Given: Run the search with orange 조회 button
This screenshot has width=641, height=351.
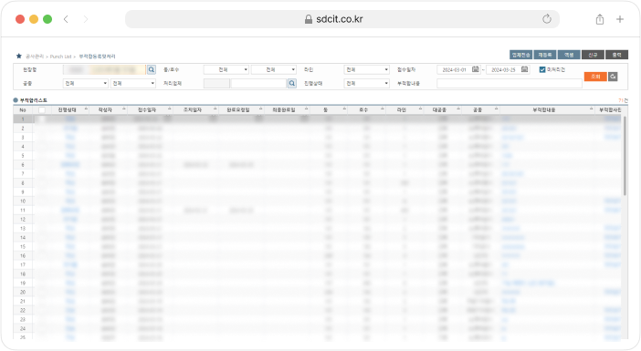Looking at the screenshot, I should coord(595,77).
